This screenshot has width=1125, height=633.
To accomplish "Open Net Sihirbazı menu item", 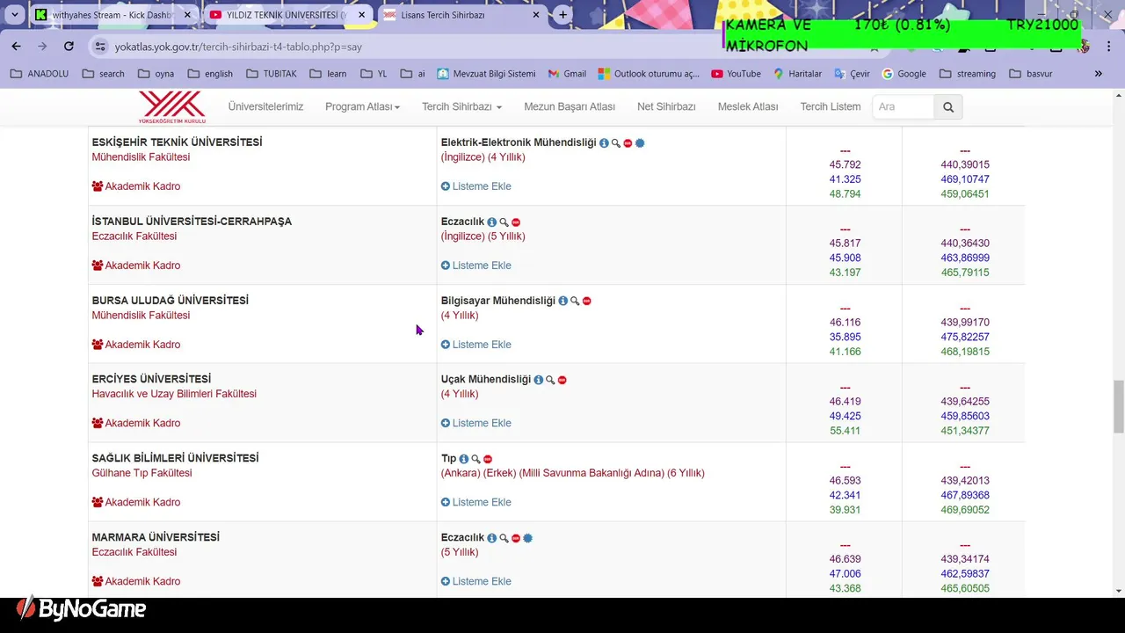I will (x=666, y=106).
